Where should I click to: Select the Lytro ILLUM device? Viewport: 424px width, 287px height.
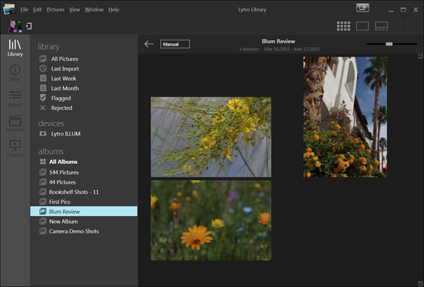point(65,134)
